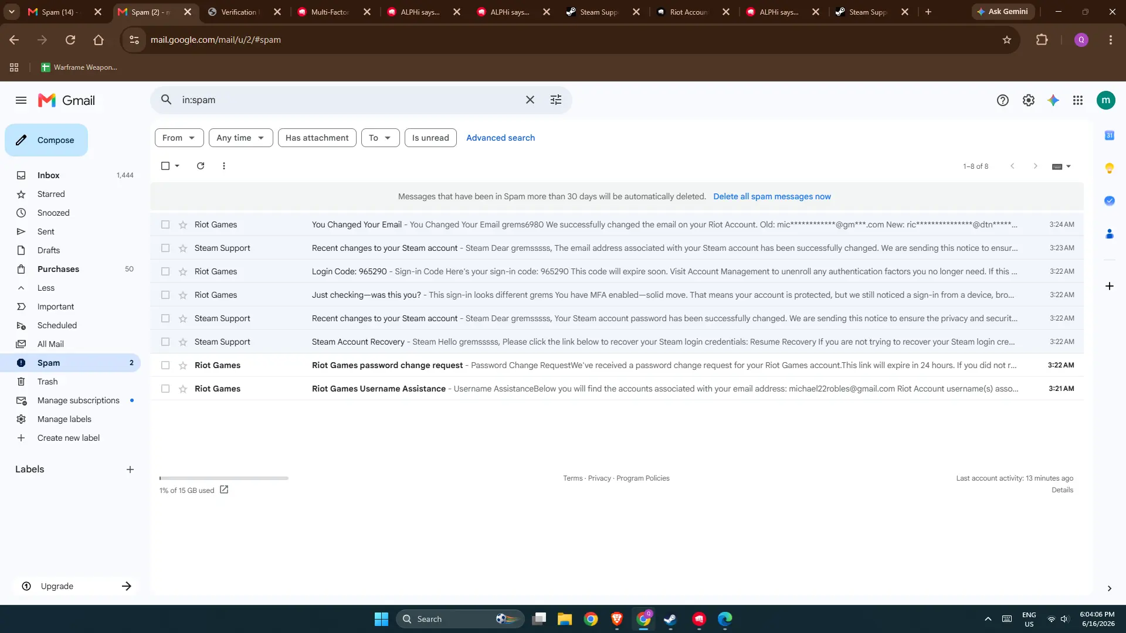This screenshot has width=1126, height=633.
Task: Open the Google Account avatar
Action: (x=1106, y=100)
